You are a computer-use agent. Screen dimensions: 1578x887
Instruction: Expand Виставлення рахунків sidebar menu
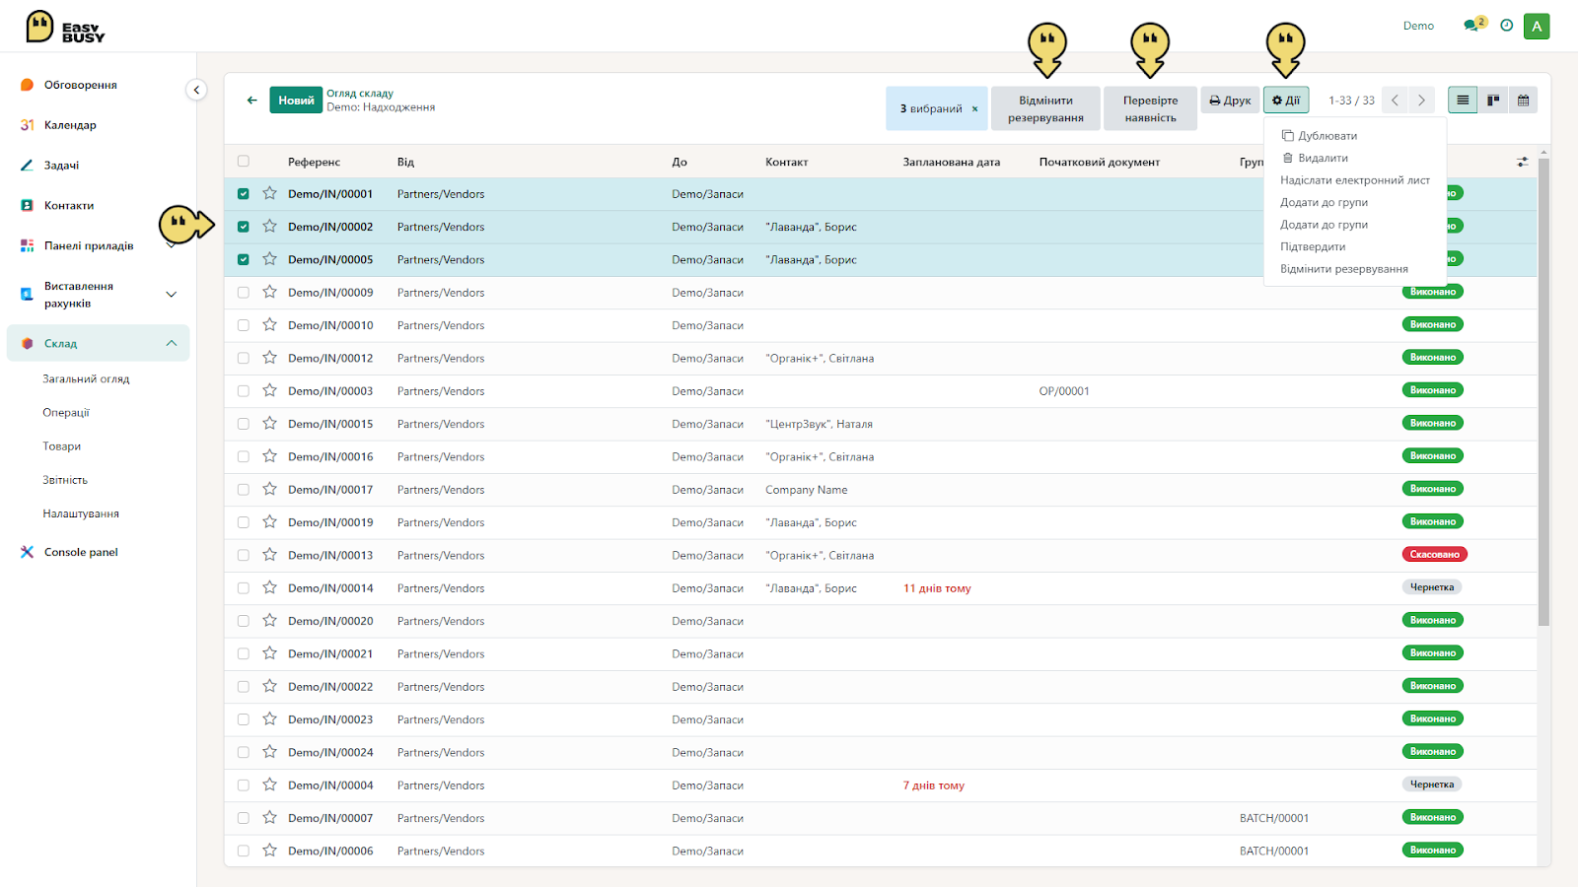point(172,295)
